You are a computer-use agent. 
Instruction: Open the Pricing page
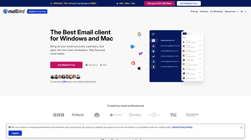[194, 11]
